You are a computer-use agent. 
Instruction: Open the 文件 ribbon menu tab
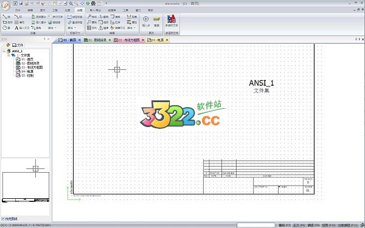coord(18,10)
